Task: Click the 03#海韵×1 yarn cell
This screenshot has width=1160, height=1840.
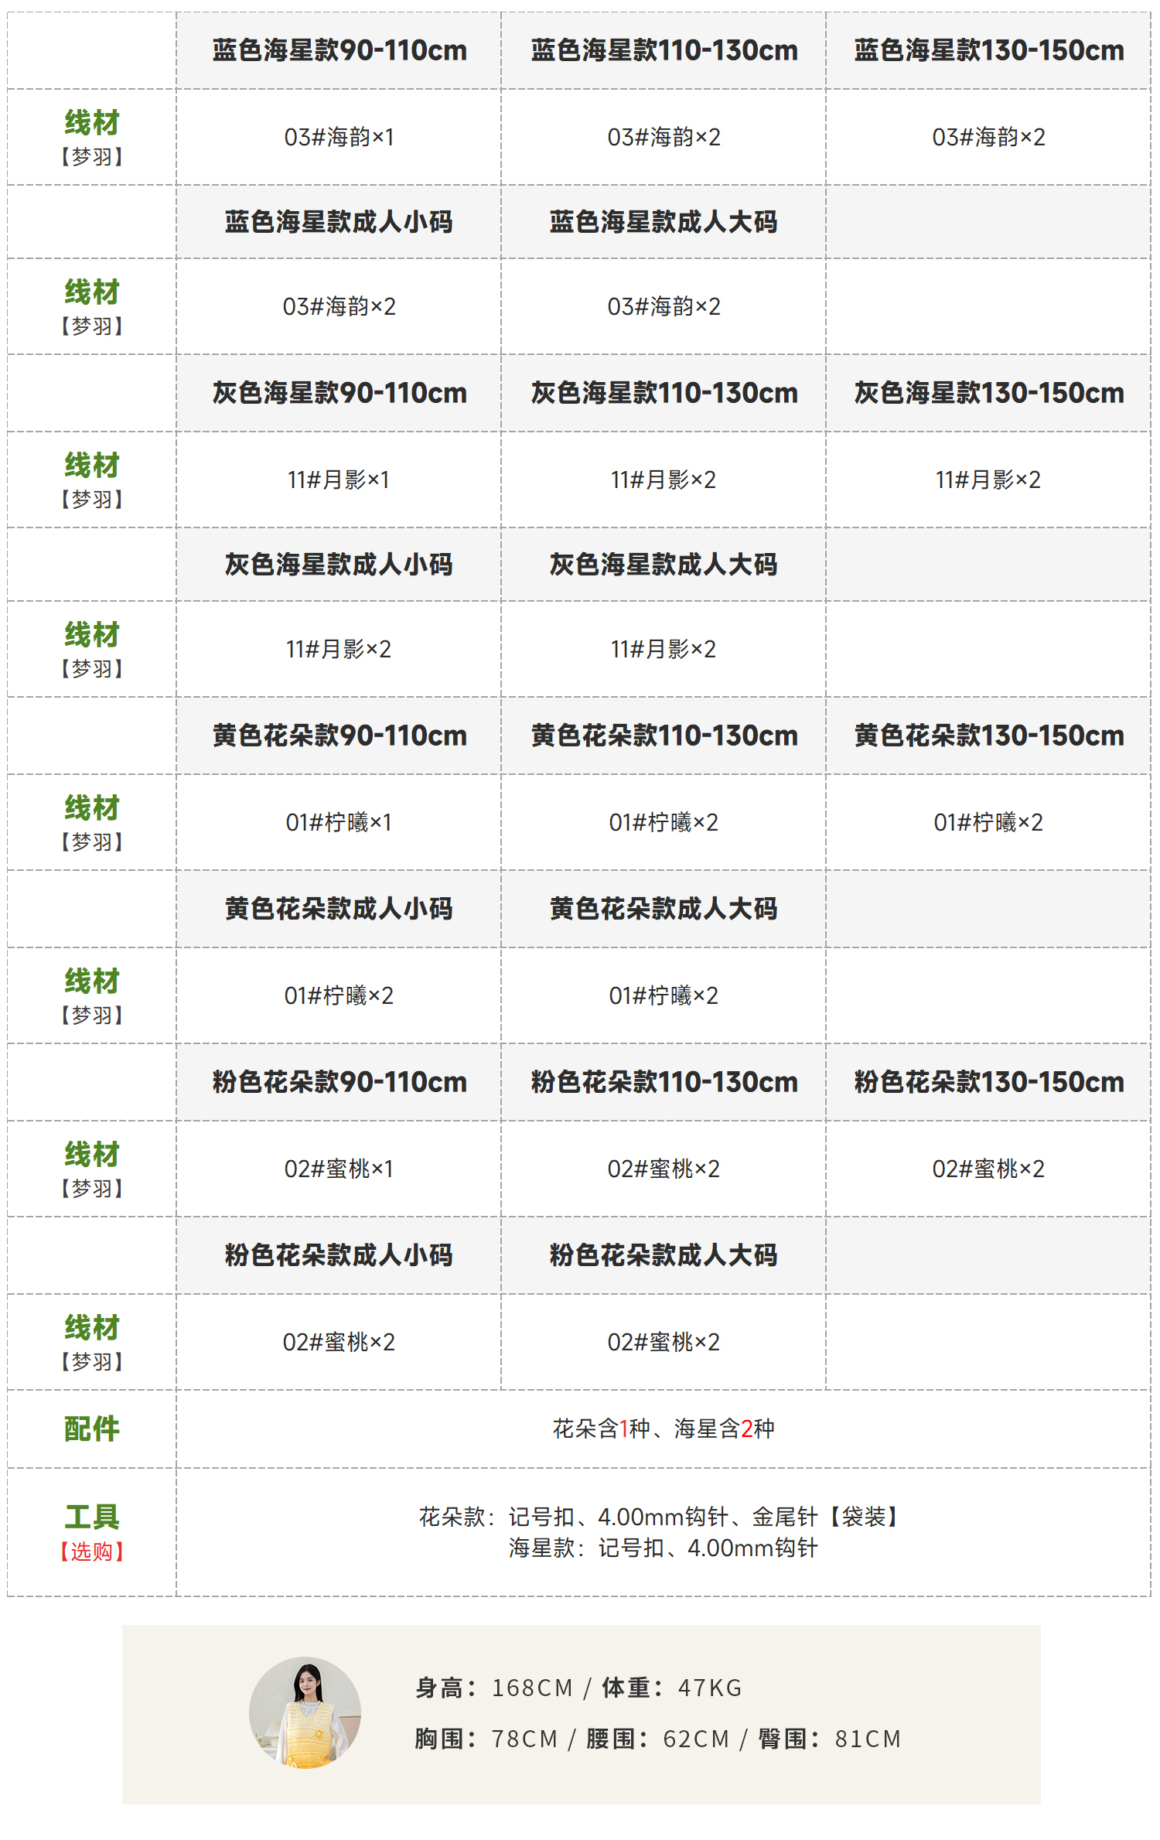Action: 339,138
